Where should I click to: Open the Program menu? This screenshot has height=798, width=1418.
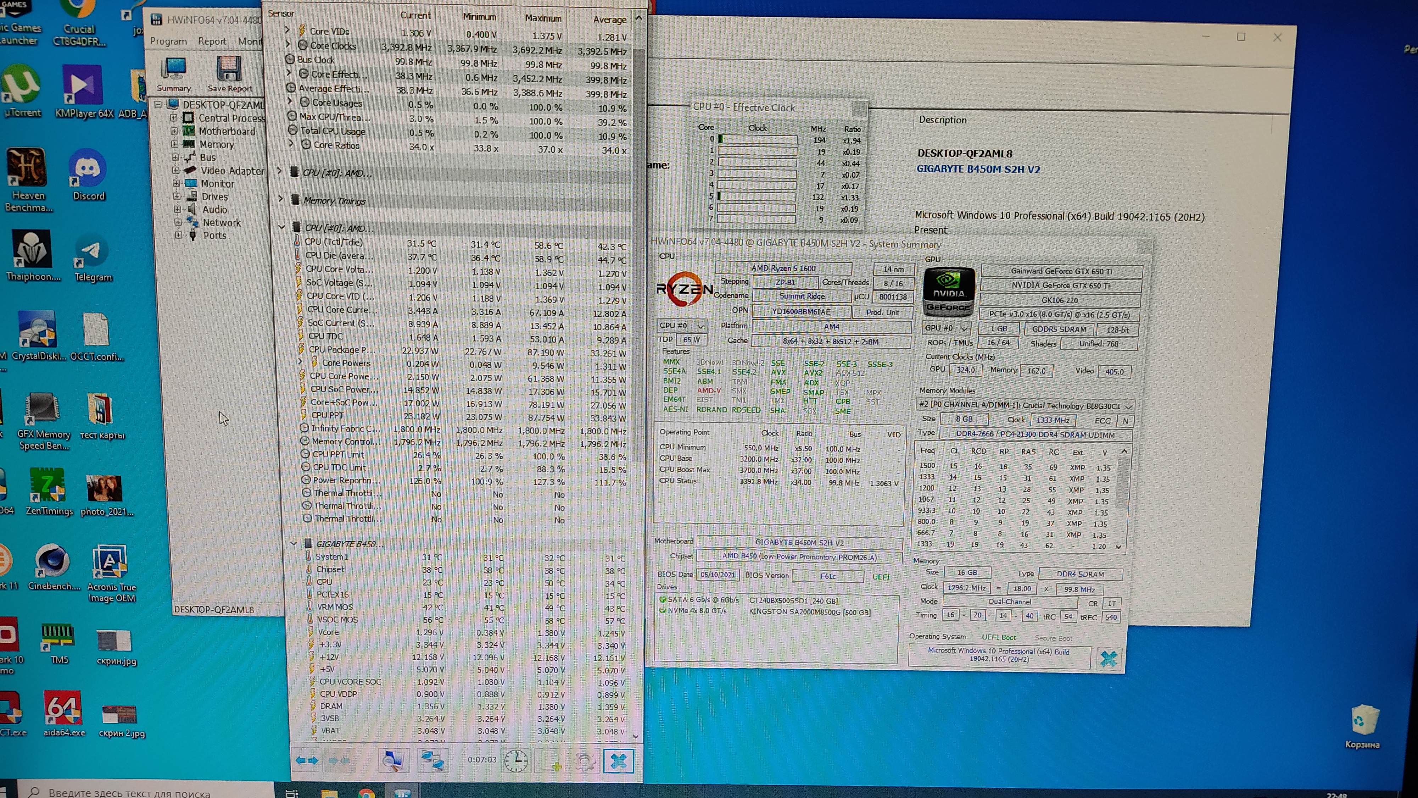(x=168, y=41)
